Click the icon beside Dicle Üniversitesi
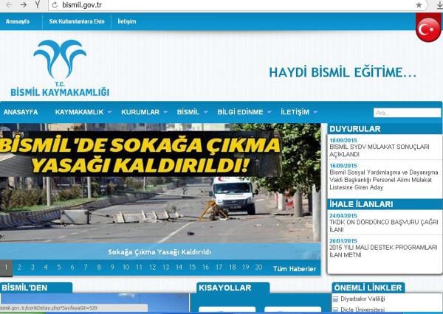443x314 pixels. [335, 310]
